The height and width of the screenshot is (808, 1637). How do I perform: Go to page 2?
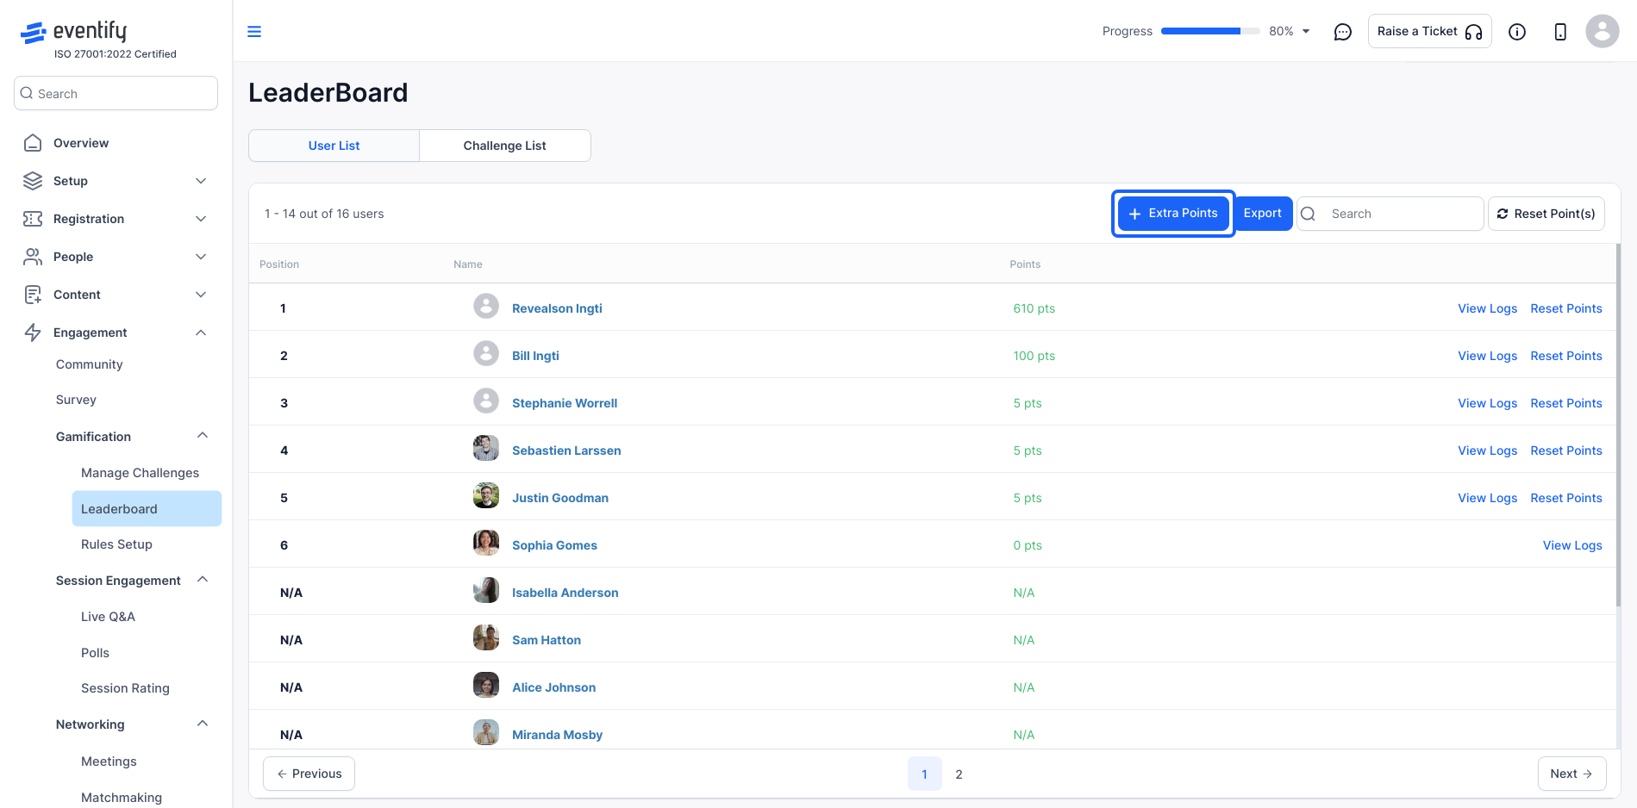tap(959, 774)
